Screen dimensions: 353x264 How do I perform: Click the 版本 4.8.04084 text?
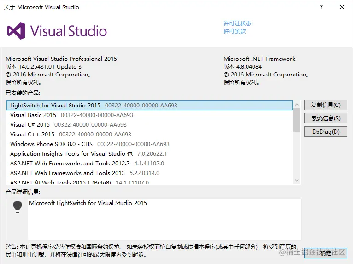point(242,67)
